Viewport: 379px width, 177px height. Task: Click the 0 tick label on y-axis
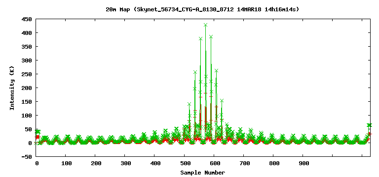pos(31,143)
